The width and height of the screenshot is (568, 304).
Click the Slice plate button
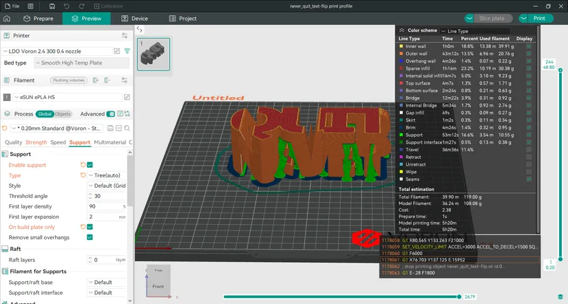[x=493, y=18]
